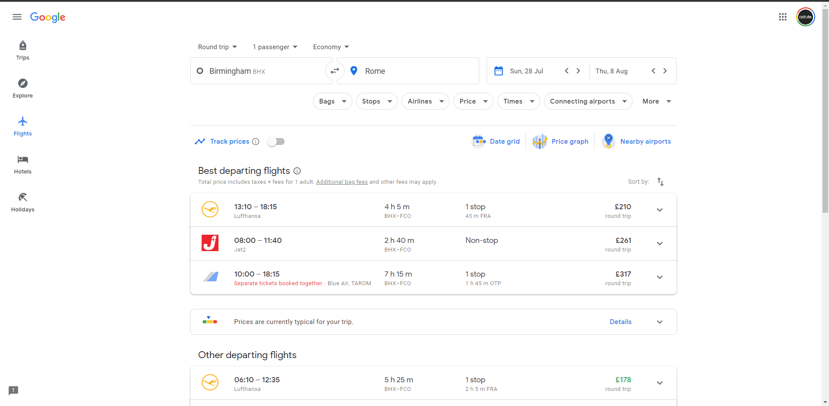Open the sort order options icon
The image size is (829, 406).
pos(660,182)
